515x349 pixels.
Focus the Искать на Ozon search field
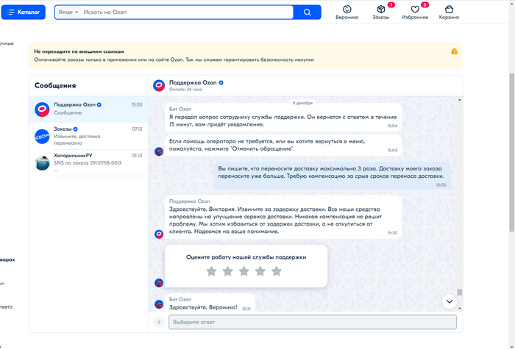point(187,12)
